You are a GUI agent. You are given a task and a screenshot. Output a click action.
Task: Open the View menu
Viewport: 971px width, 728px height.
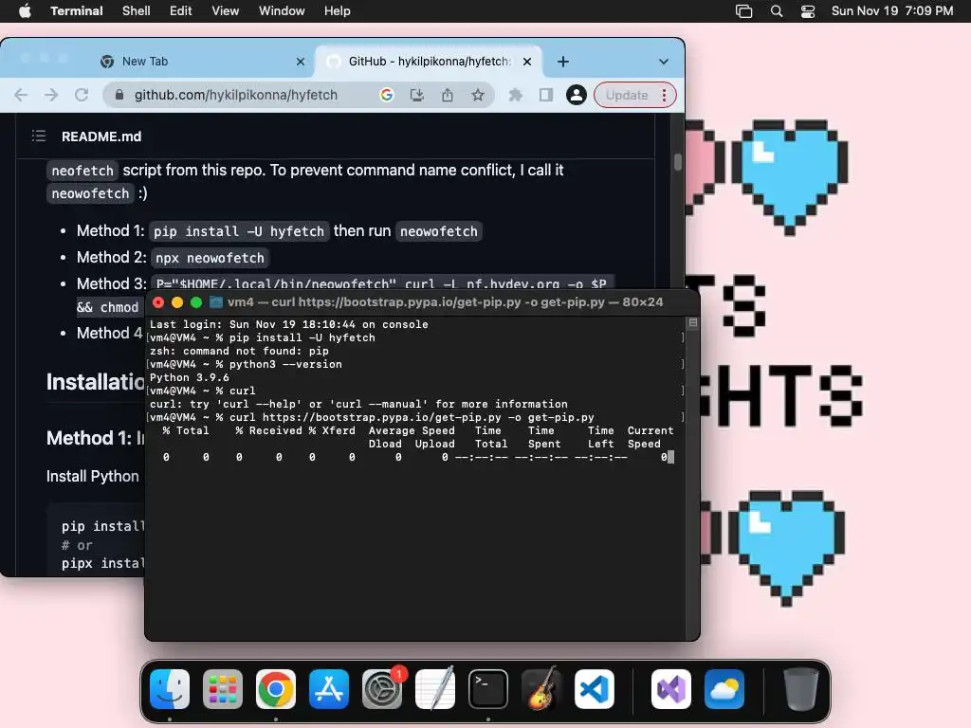coord(226,11)
